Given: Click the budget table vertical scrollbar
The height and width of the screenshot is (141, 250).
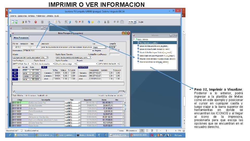Looking at the screenshot, I should click(x=125, y=114).
